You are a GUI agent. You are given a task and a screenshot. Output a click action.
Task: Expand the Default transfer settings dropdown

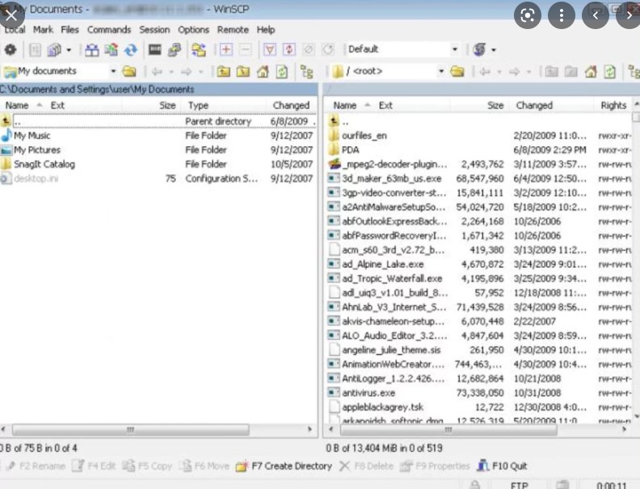pos(455,49)
